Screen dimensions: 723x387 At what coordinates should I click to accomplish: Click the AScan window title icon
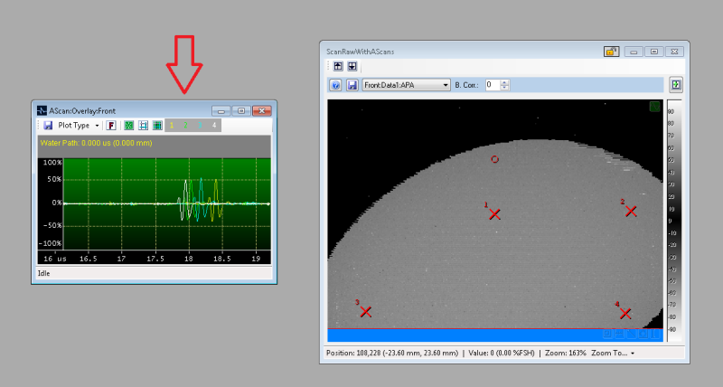(x=42, y=110)
